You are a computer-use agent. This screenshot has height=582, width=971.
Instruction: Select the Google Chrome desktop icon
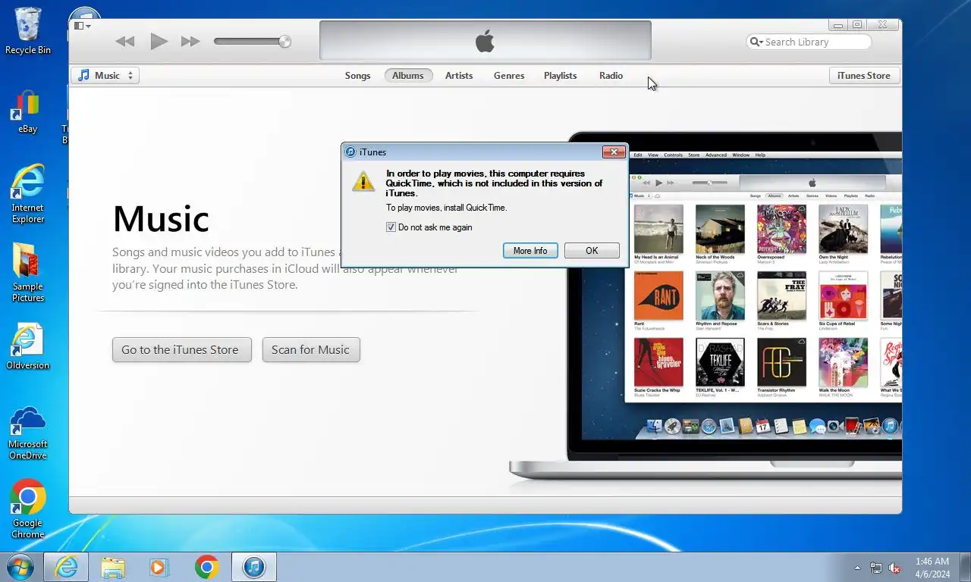[x=28, y=509]
